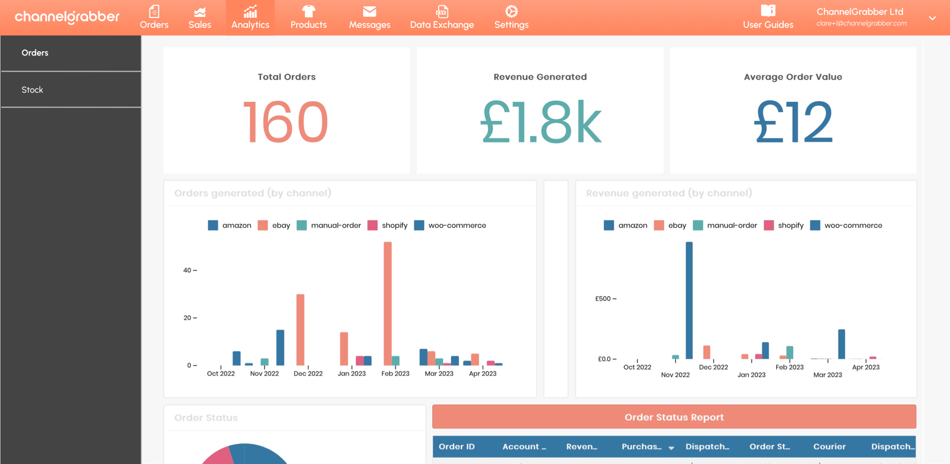Click the Order Status Report header

point(674,417)
